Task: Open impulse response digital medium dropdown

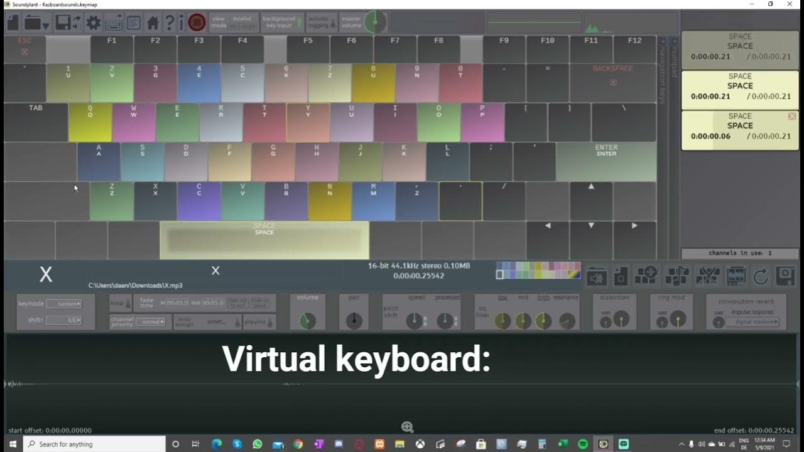Action: click(x=752, y=321)
